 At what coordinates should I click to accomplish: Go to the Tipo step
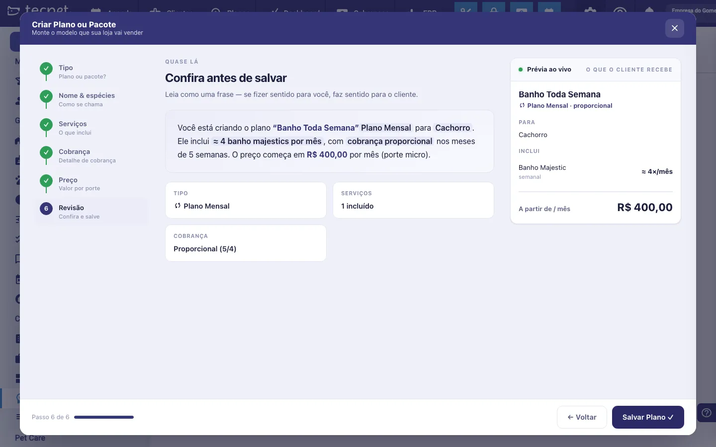pos(91,72)
